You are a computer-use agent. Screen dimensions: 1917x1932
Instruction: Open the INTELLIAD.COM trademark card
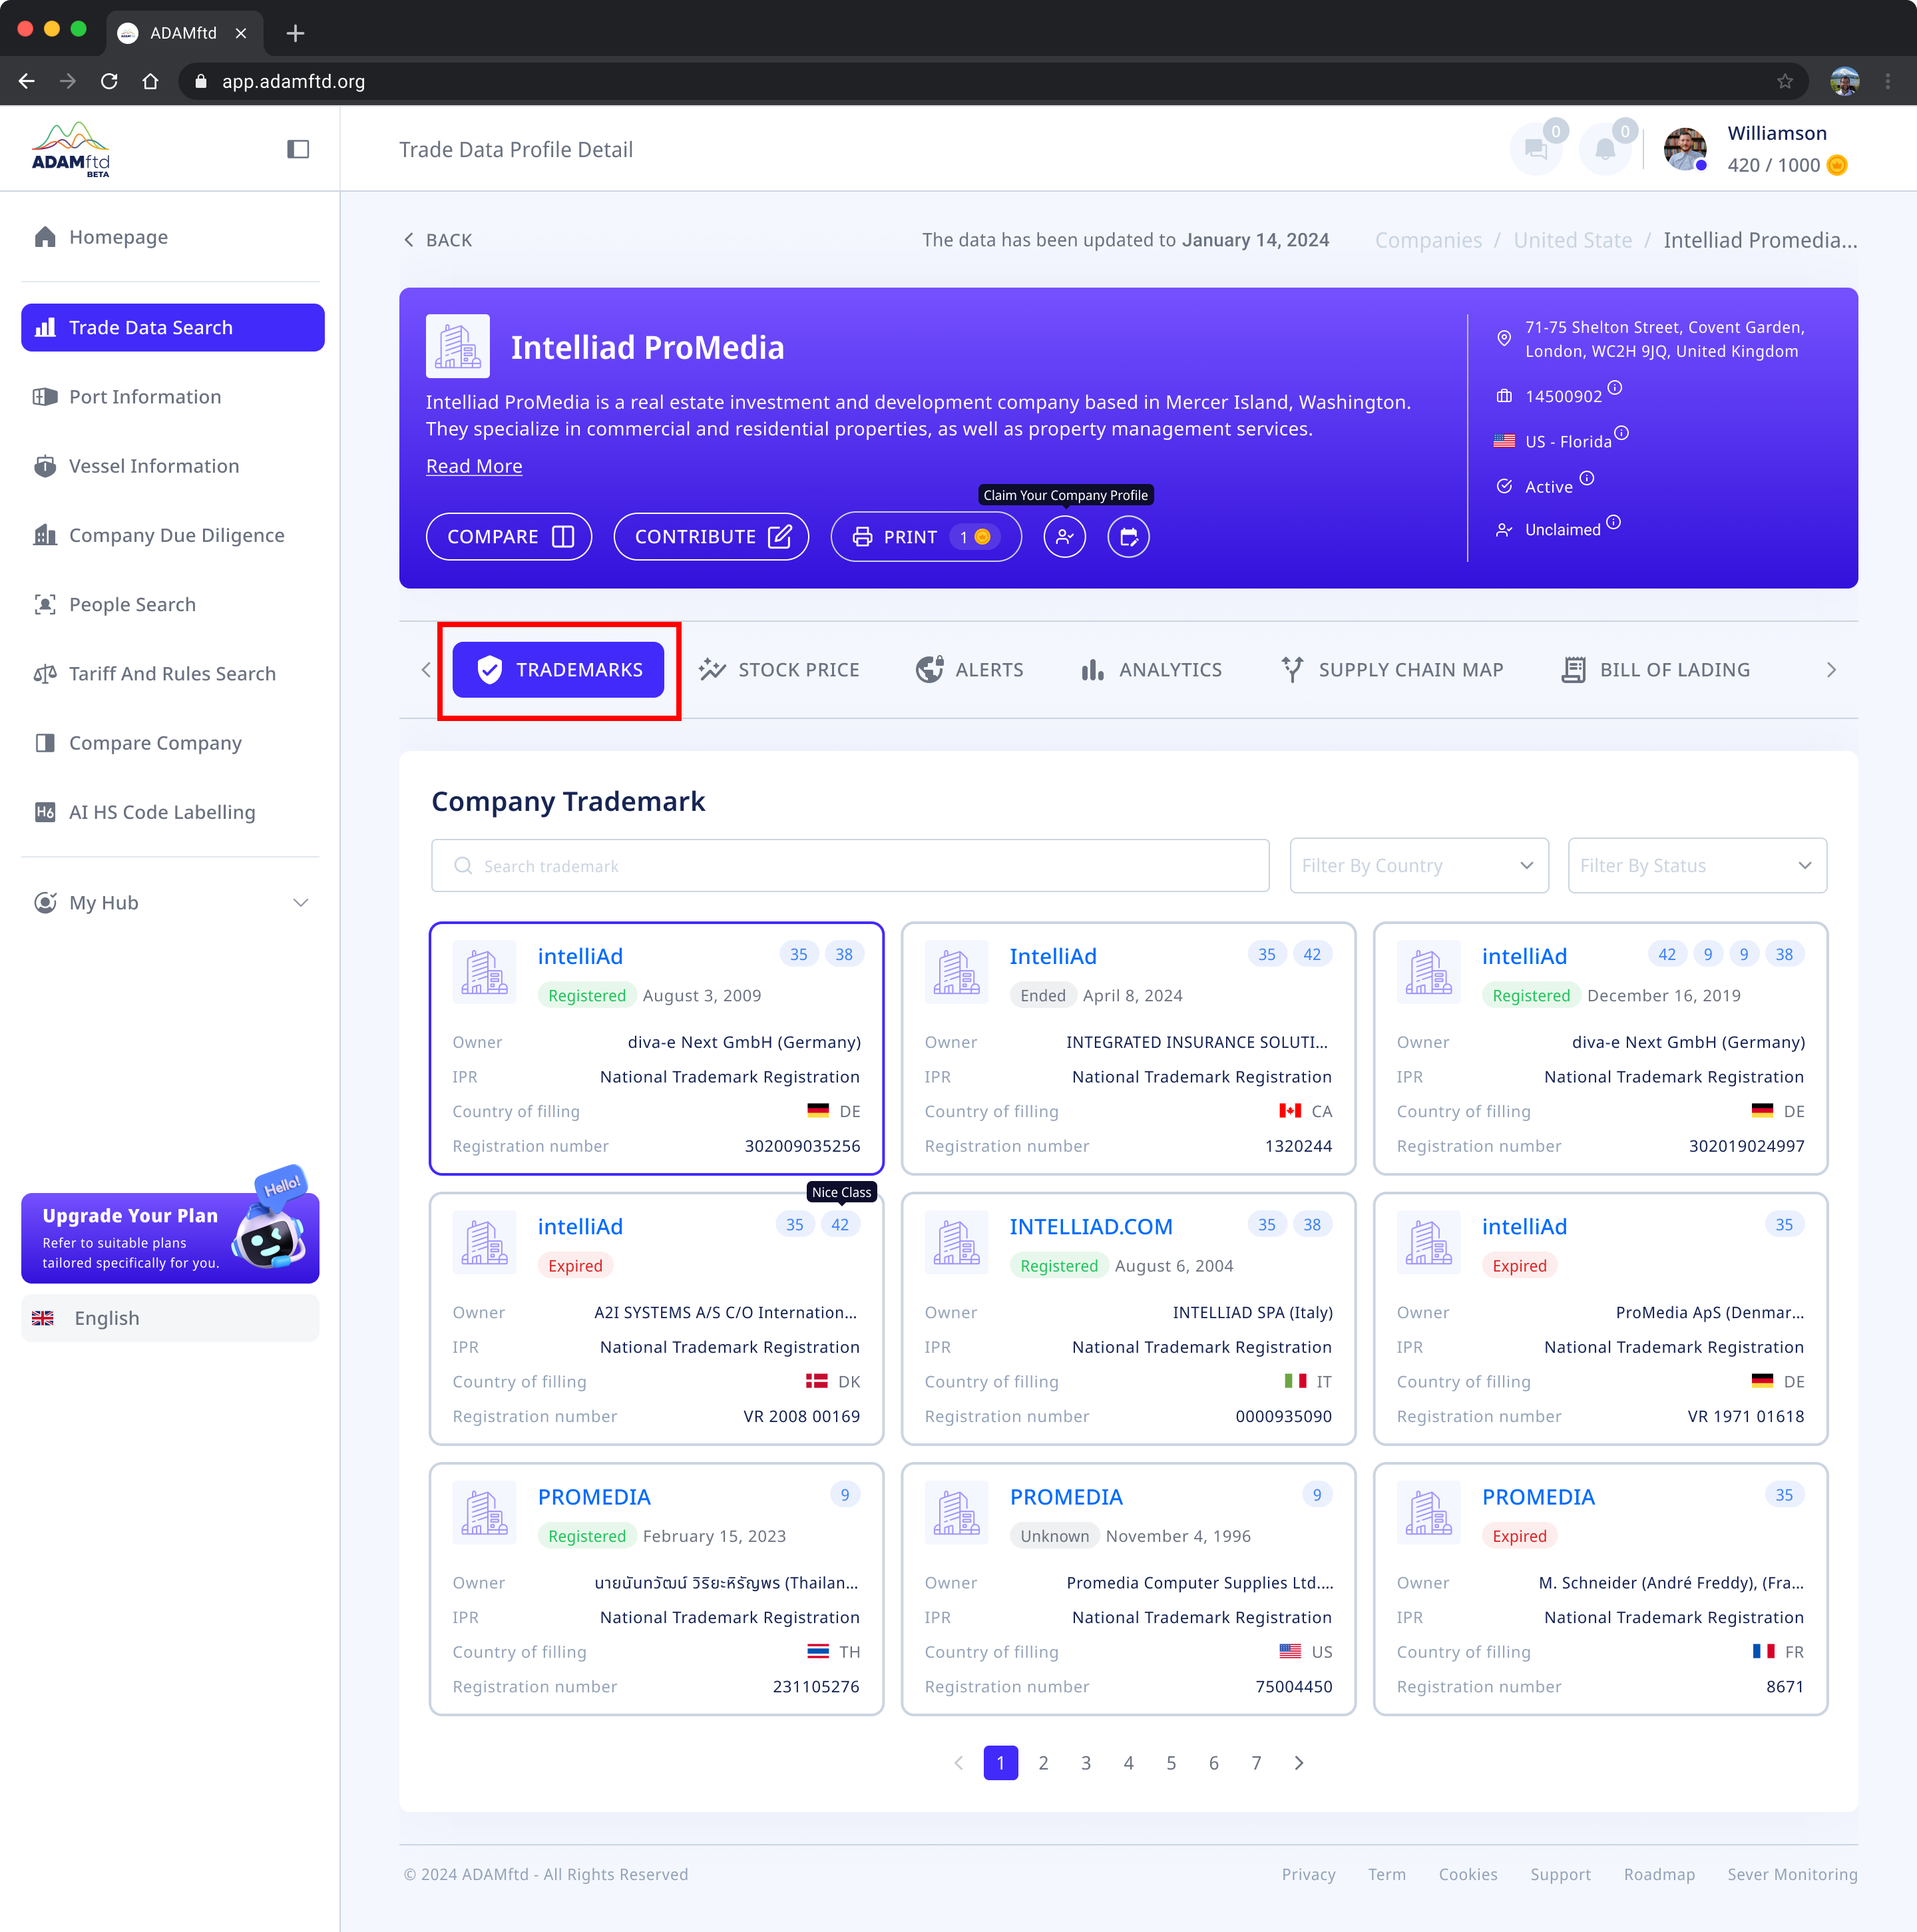[x=1128, y=1318]
